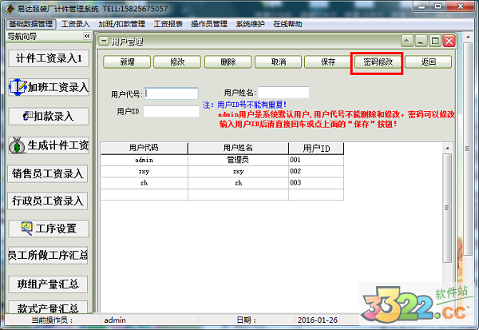Click the admin operator status bar entry
479x330 pixels.
115,320
